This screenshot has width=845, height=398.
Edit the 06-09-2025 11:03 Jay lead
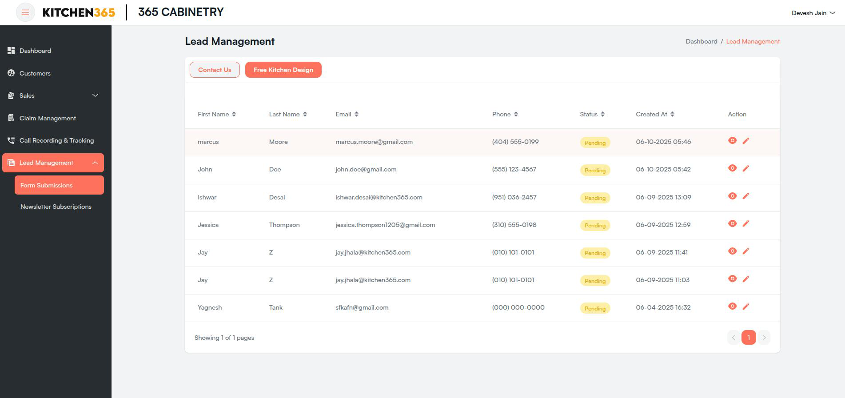click(746, 279)
